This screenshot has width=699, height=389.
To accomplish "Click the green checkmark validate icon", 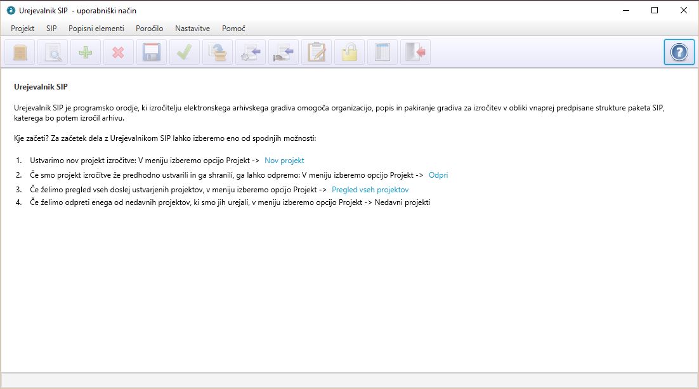I will pos(184,53).
